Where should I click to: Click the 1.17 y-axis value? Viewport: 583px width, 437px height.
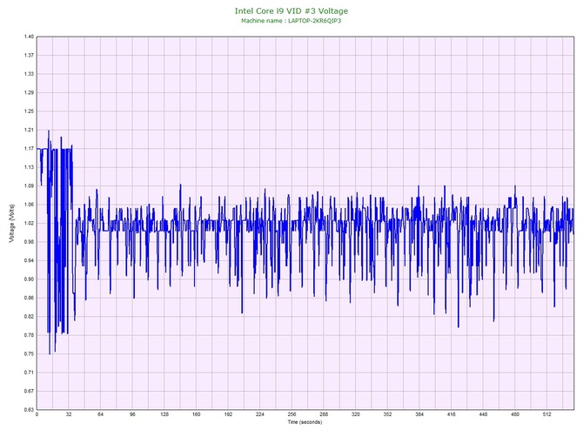29,148
